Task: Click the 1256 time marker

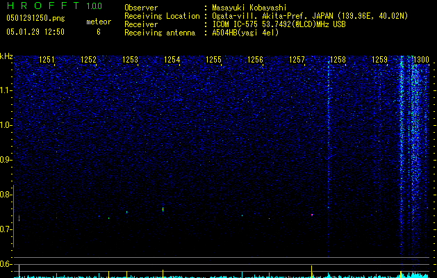Action: tap(255, 60)
